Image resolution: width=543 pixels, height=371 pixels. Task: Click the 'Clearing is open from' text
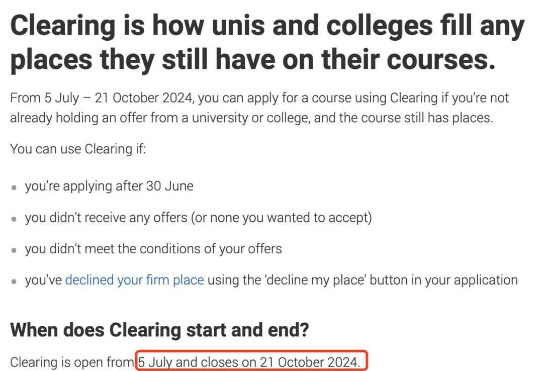click(72, 362)
